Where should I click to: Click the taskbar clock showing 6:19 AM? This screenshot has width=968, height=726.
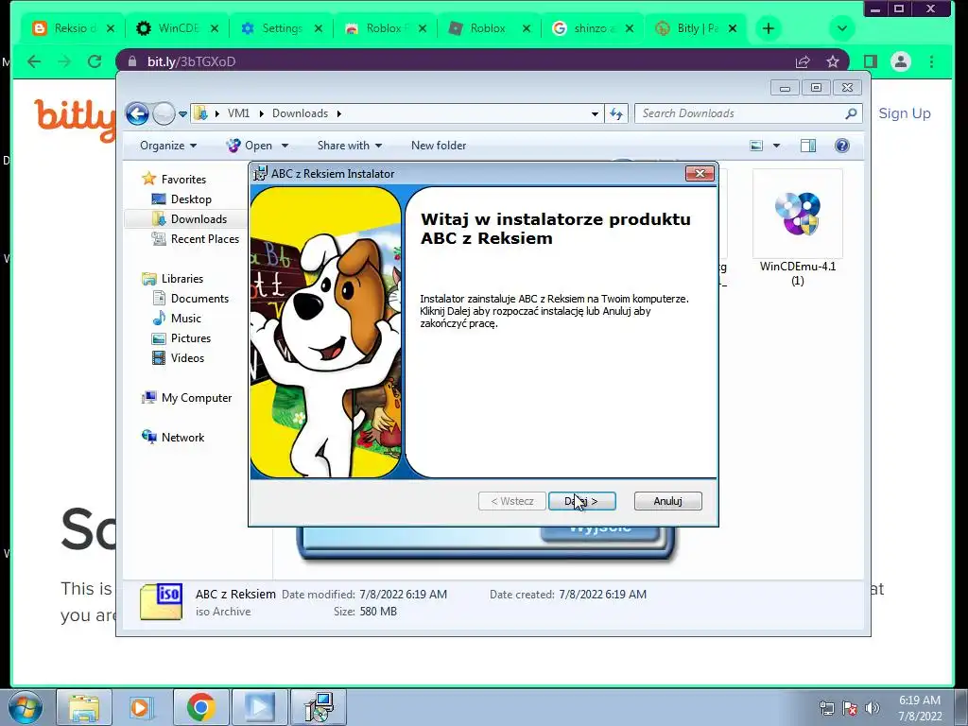[920, 708]
